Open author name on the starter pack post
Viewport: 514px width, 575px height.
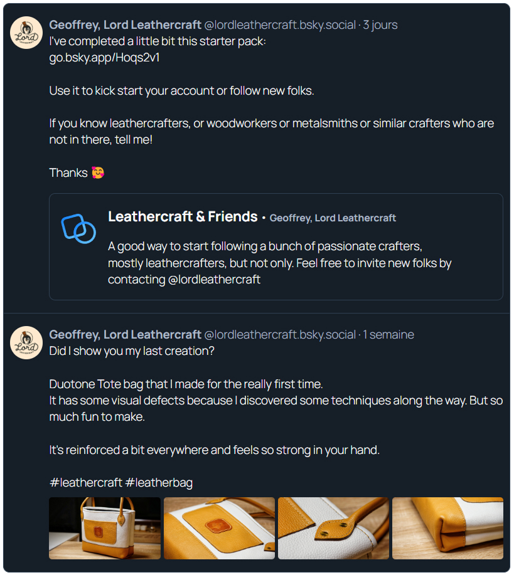[126, 25]
